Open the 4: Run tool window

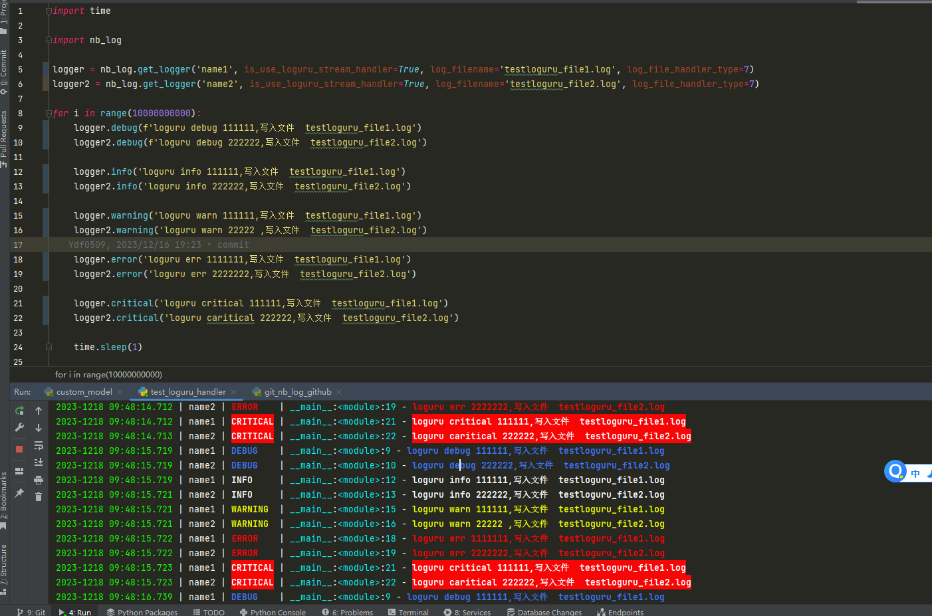coord(75,612)
